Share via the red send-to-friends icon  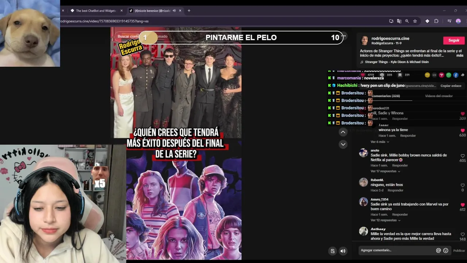coord(441,75)
